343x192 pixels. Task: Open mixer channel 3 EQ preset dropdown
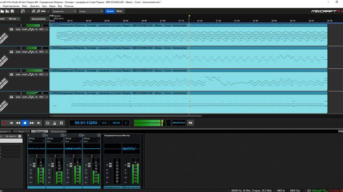coord(73,141)
